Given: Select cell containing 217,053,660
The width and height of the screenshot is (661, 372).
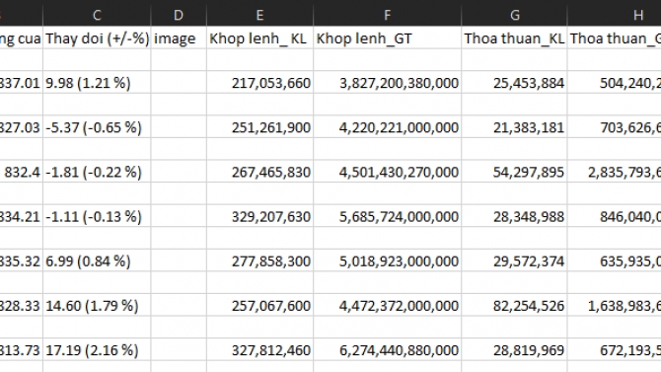Looking at the screenshot, I should [x=259, y=83].
